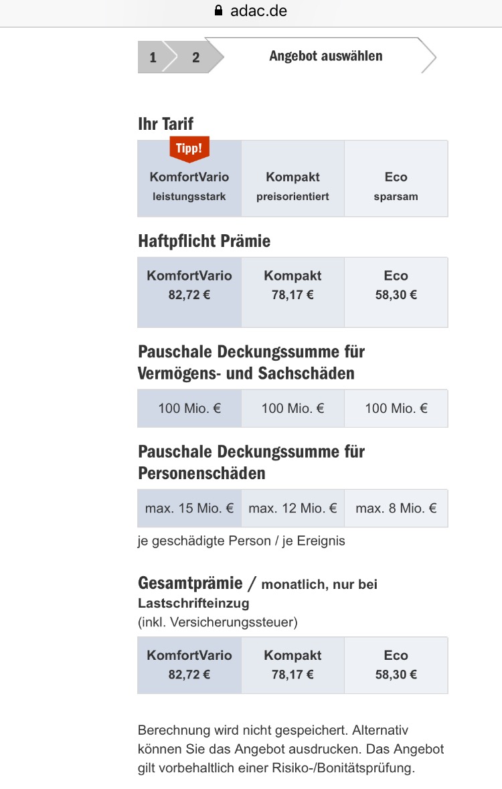Go back to step 1
Screen dimensions: 502x789
click(x=153, y=57)
